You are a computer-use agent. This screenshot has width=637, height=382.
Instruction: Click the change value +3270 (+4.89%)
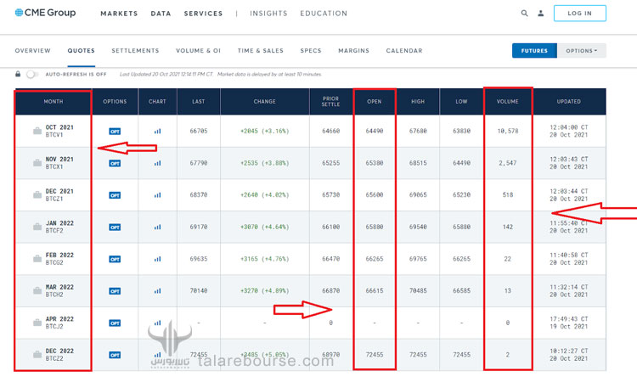point(264,290)
